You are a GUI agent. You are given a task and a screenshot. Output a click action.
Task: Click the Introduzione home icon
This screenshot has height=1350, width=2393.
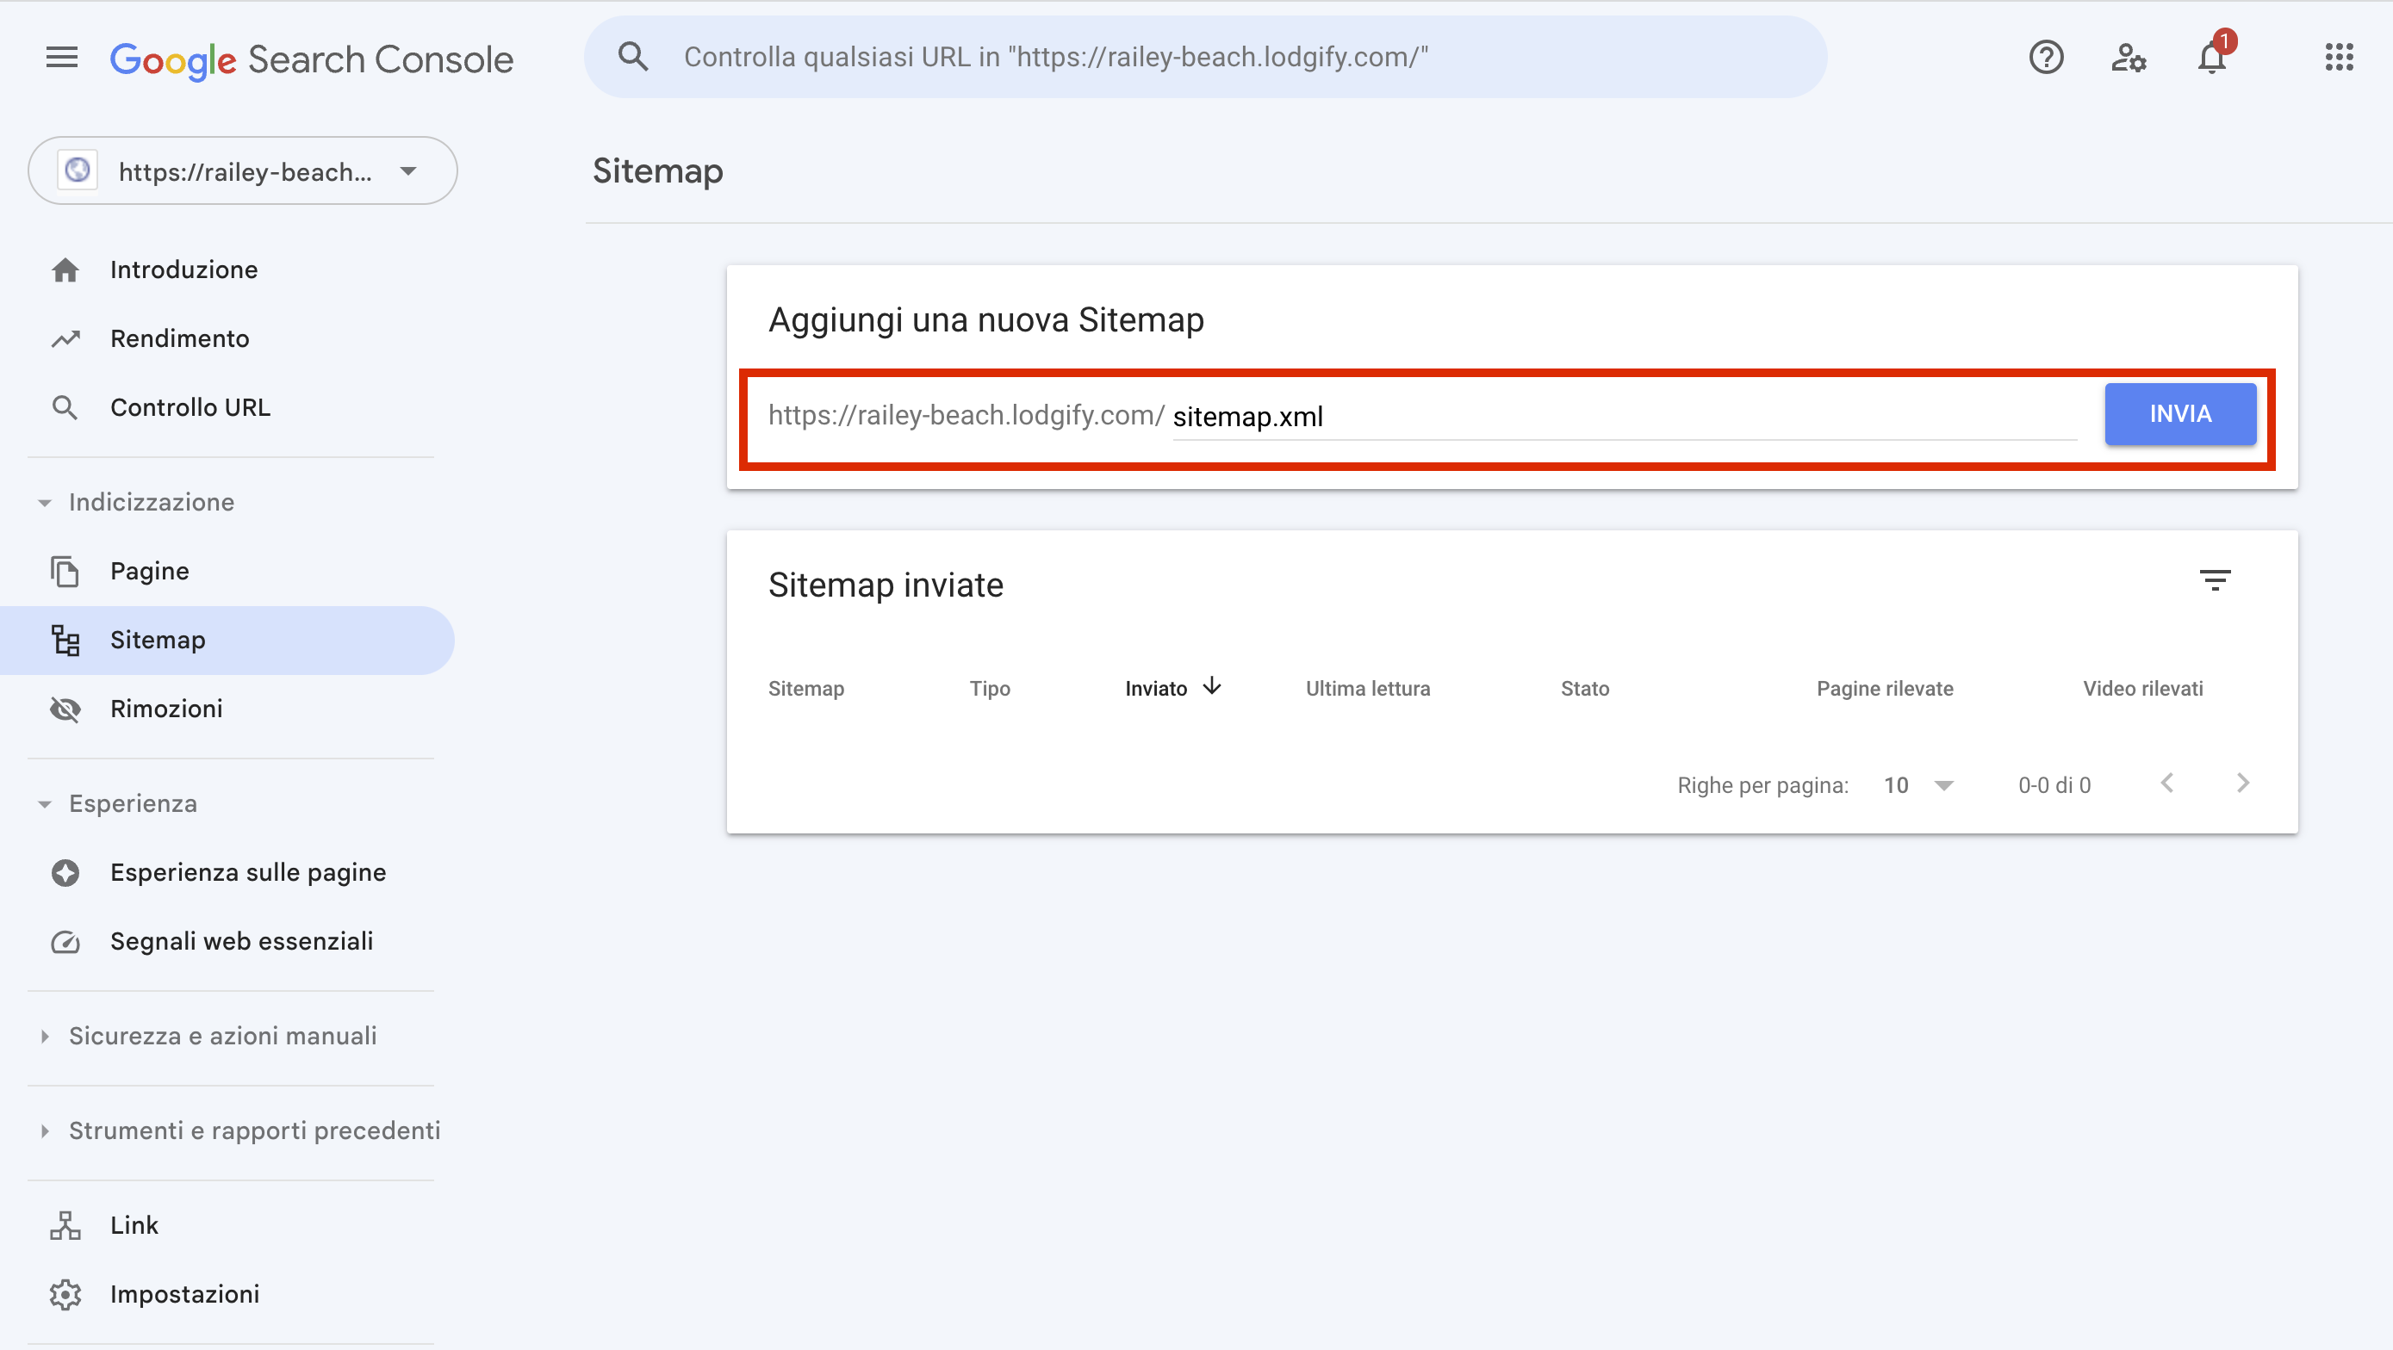[x=65, y=270]
